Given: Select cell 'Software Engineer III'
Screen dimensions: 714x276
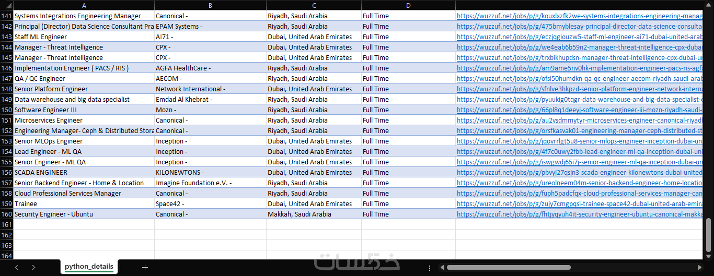Looking at the screenshot, I should [x=84, y=110].
